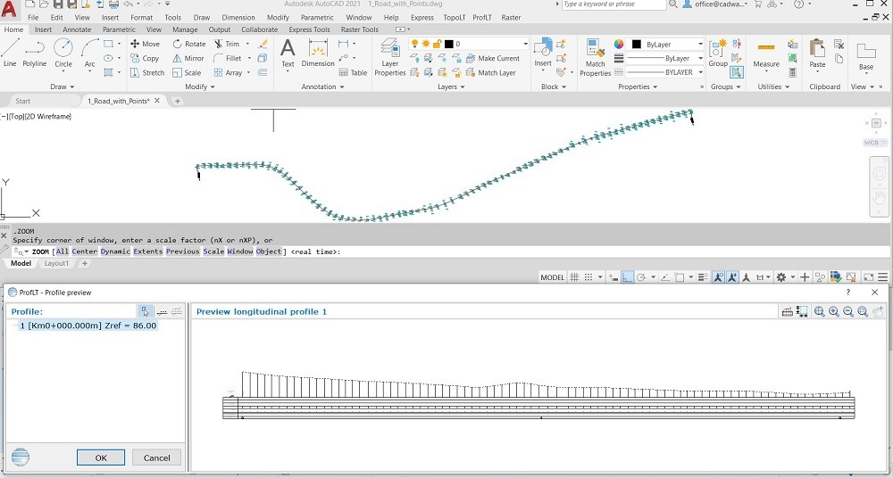This screenshot has width=893, height=478.
Task: Click OK in Profile preview dialog
Action: pos(101,457)
